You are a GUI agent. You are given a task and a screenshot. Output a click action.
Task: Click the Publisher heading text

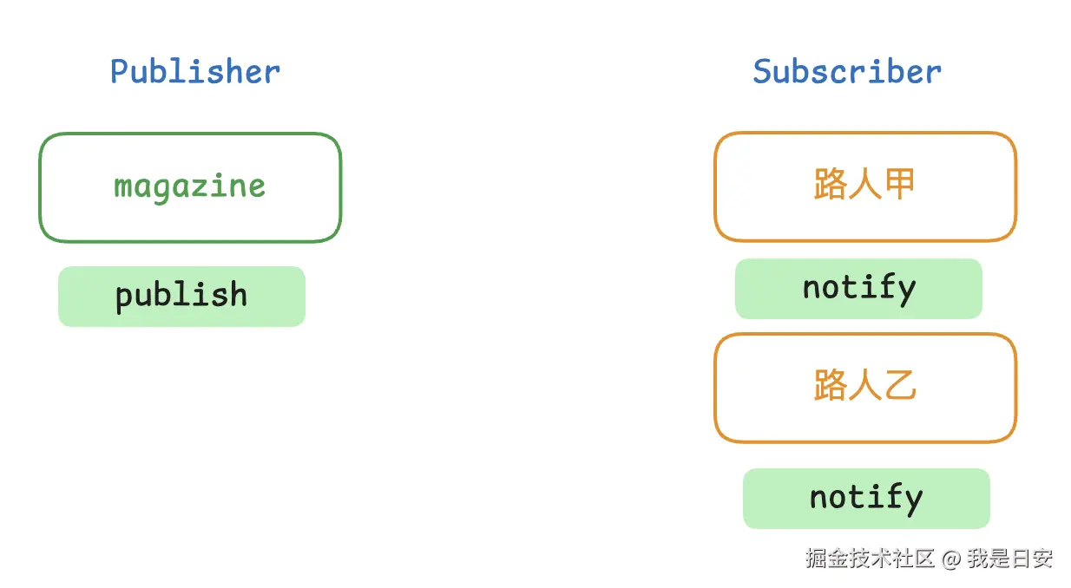195,71
